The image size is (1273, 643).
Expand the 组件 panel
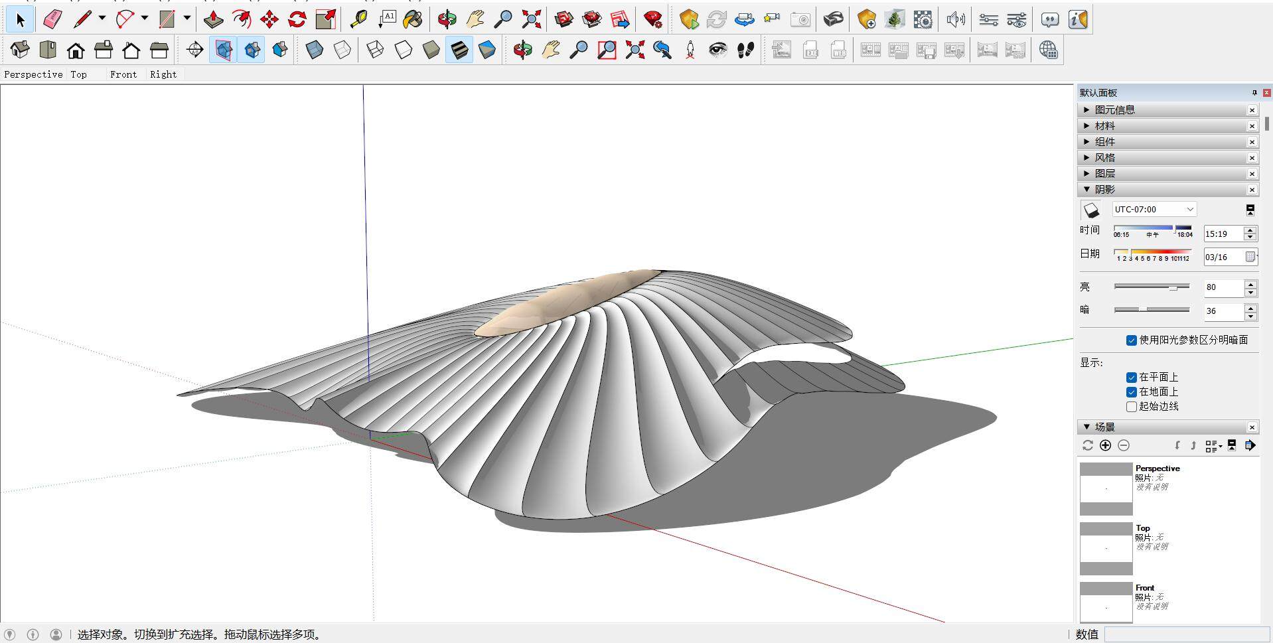1167,141
